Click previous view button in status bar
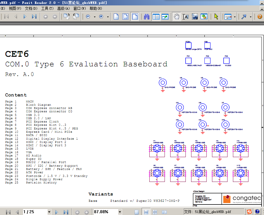264x215 pixels. 77,212
